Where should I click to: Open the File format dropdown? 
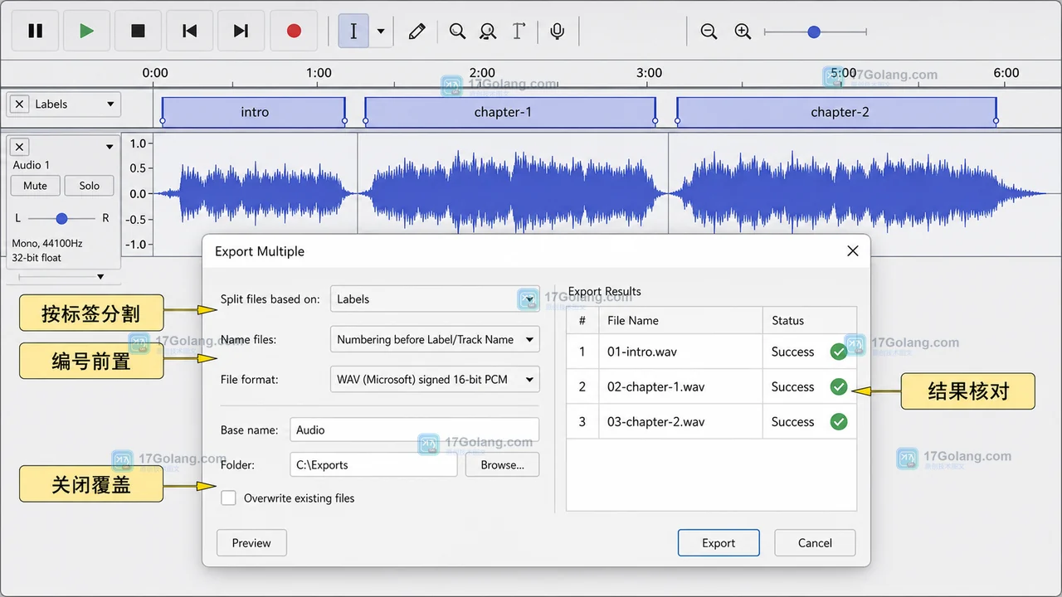click(435, 379)
